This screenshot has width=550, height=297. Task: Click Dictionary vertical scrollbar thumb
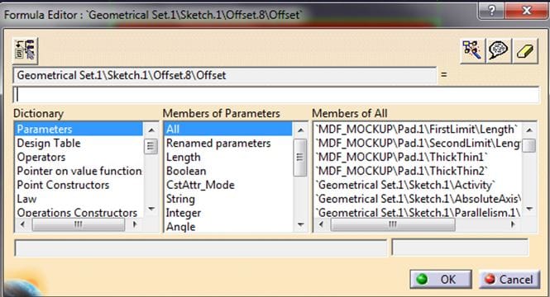point(151,146)
